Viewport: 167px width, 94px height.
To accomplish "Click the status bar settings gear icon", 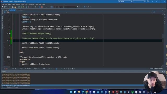I will pyautogui.click(x=73, y=69).
